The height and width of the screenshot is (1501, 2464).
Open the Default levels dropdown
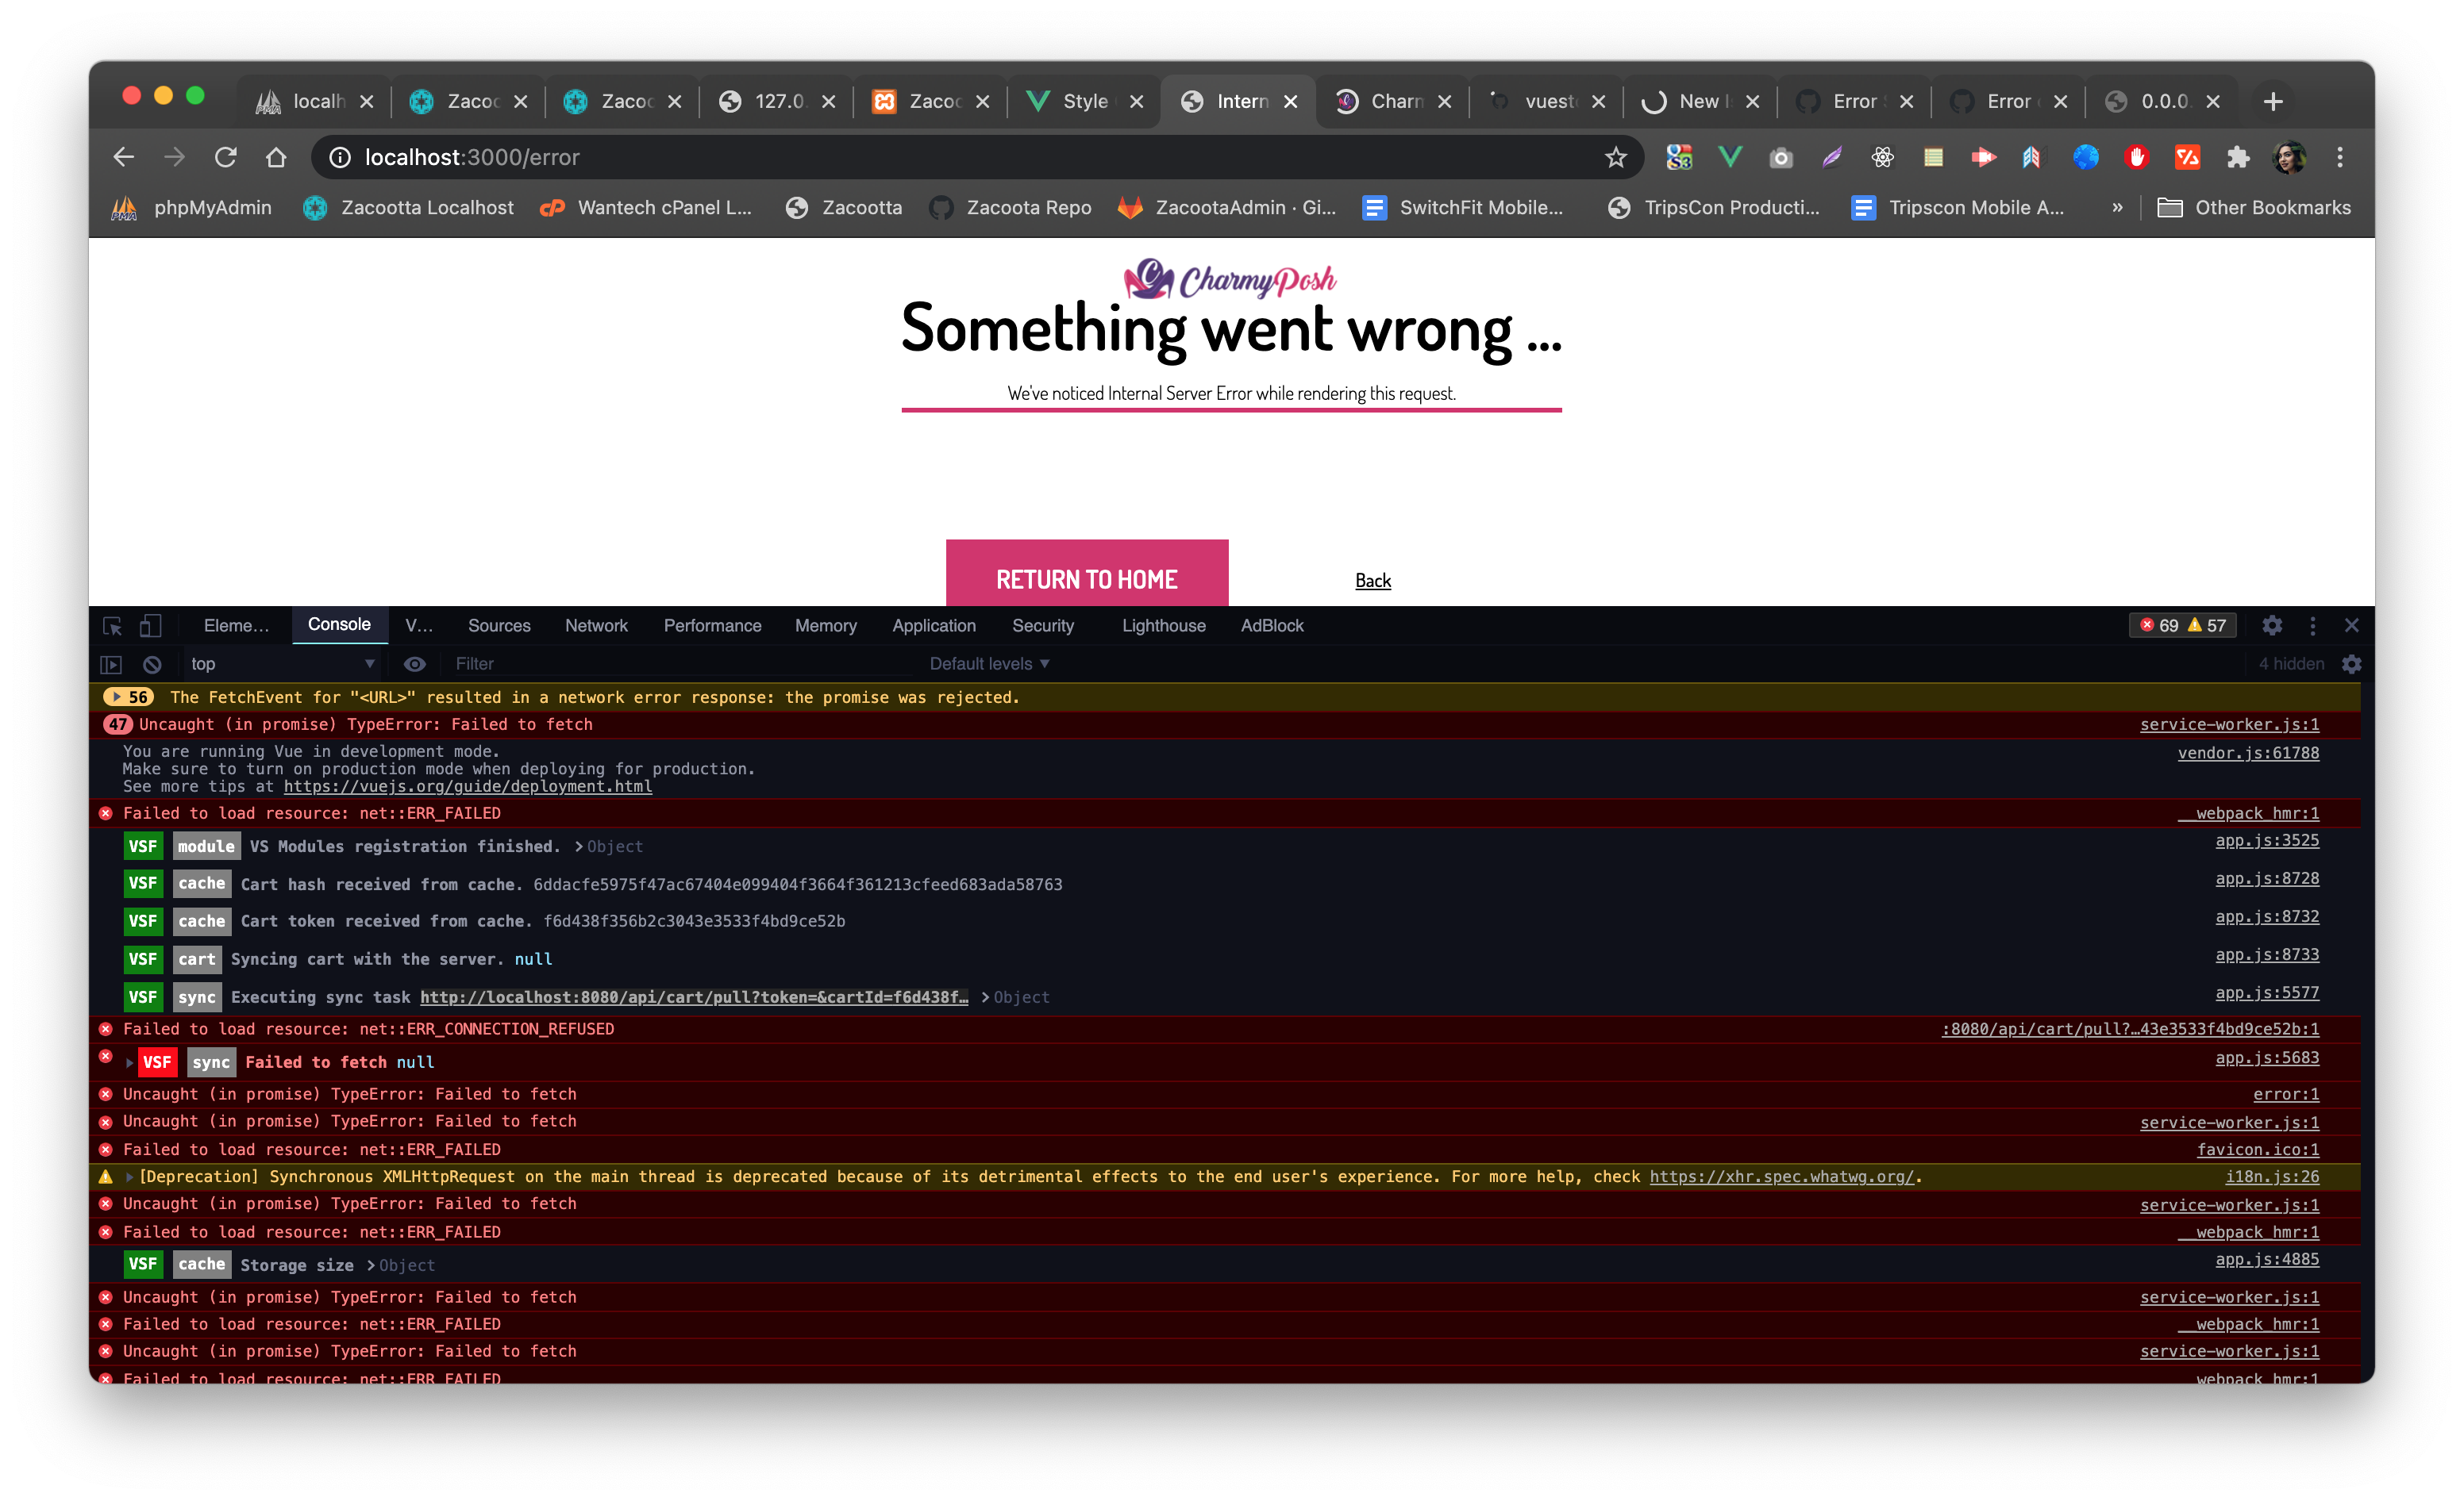point(988,663)
